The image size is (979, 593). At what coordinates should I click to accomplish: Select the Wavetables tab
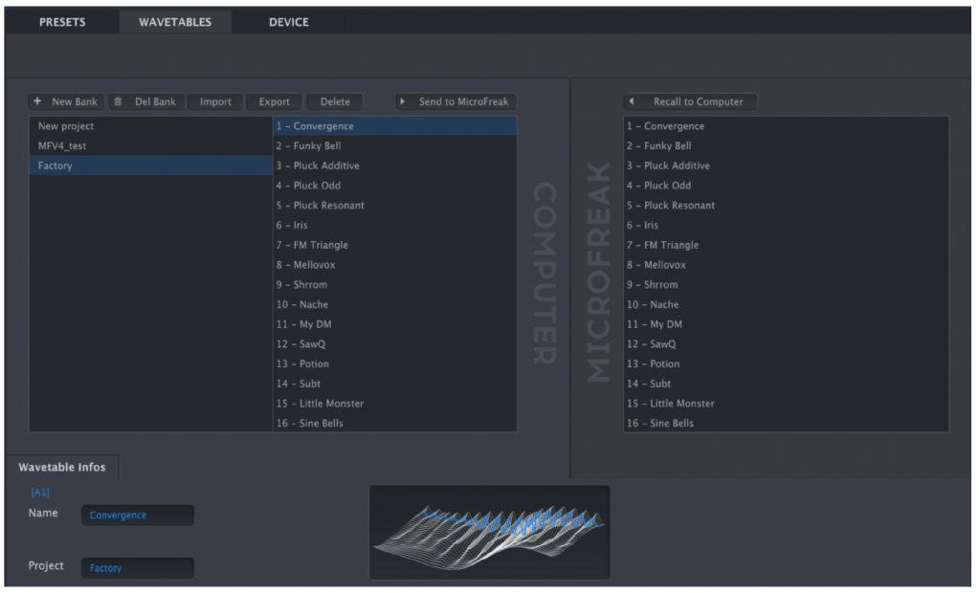point(175,22)
